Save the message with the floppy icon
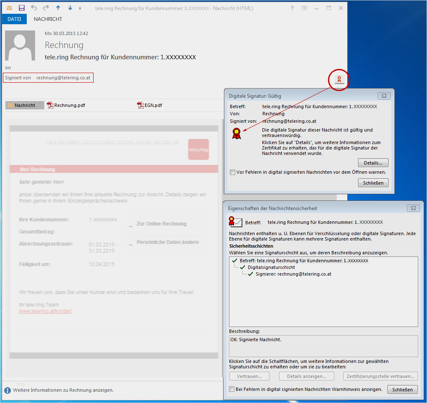This screenshot has width=427, height=403. click(x=21, y=8)
